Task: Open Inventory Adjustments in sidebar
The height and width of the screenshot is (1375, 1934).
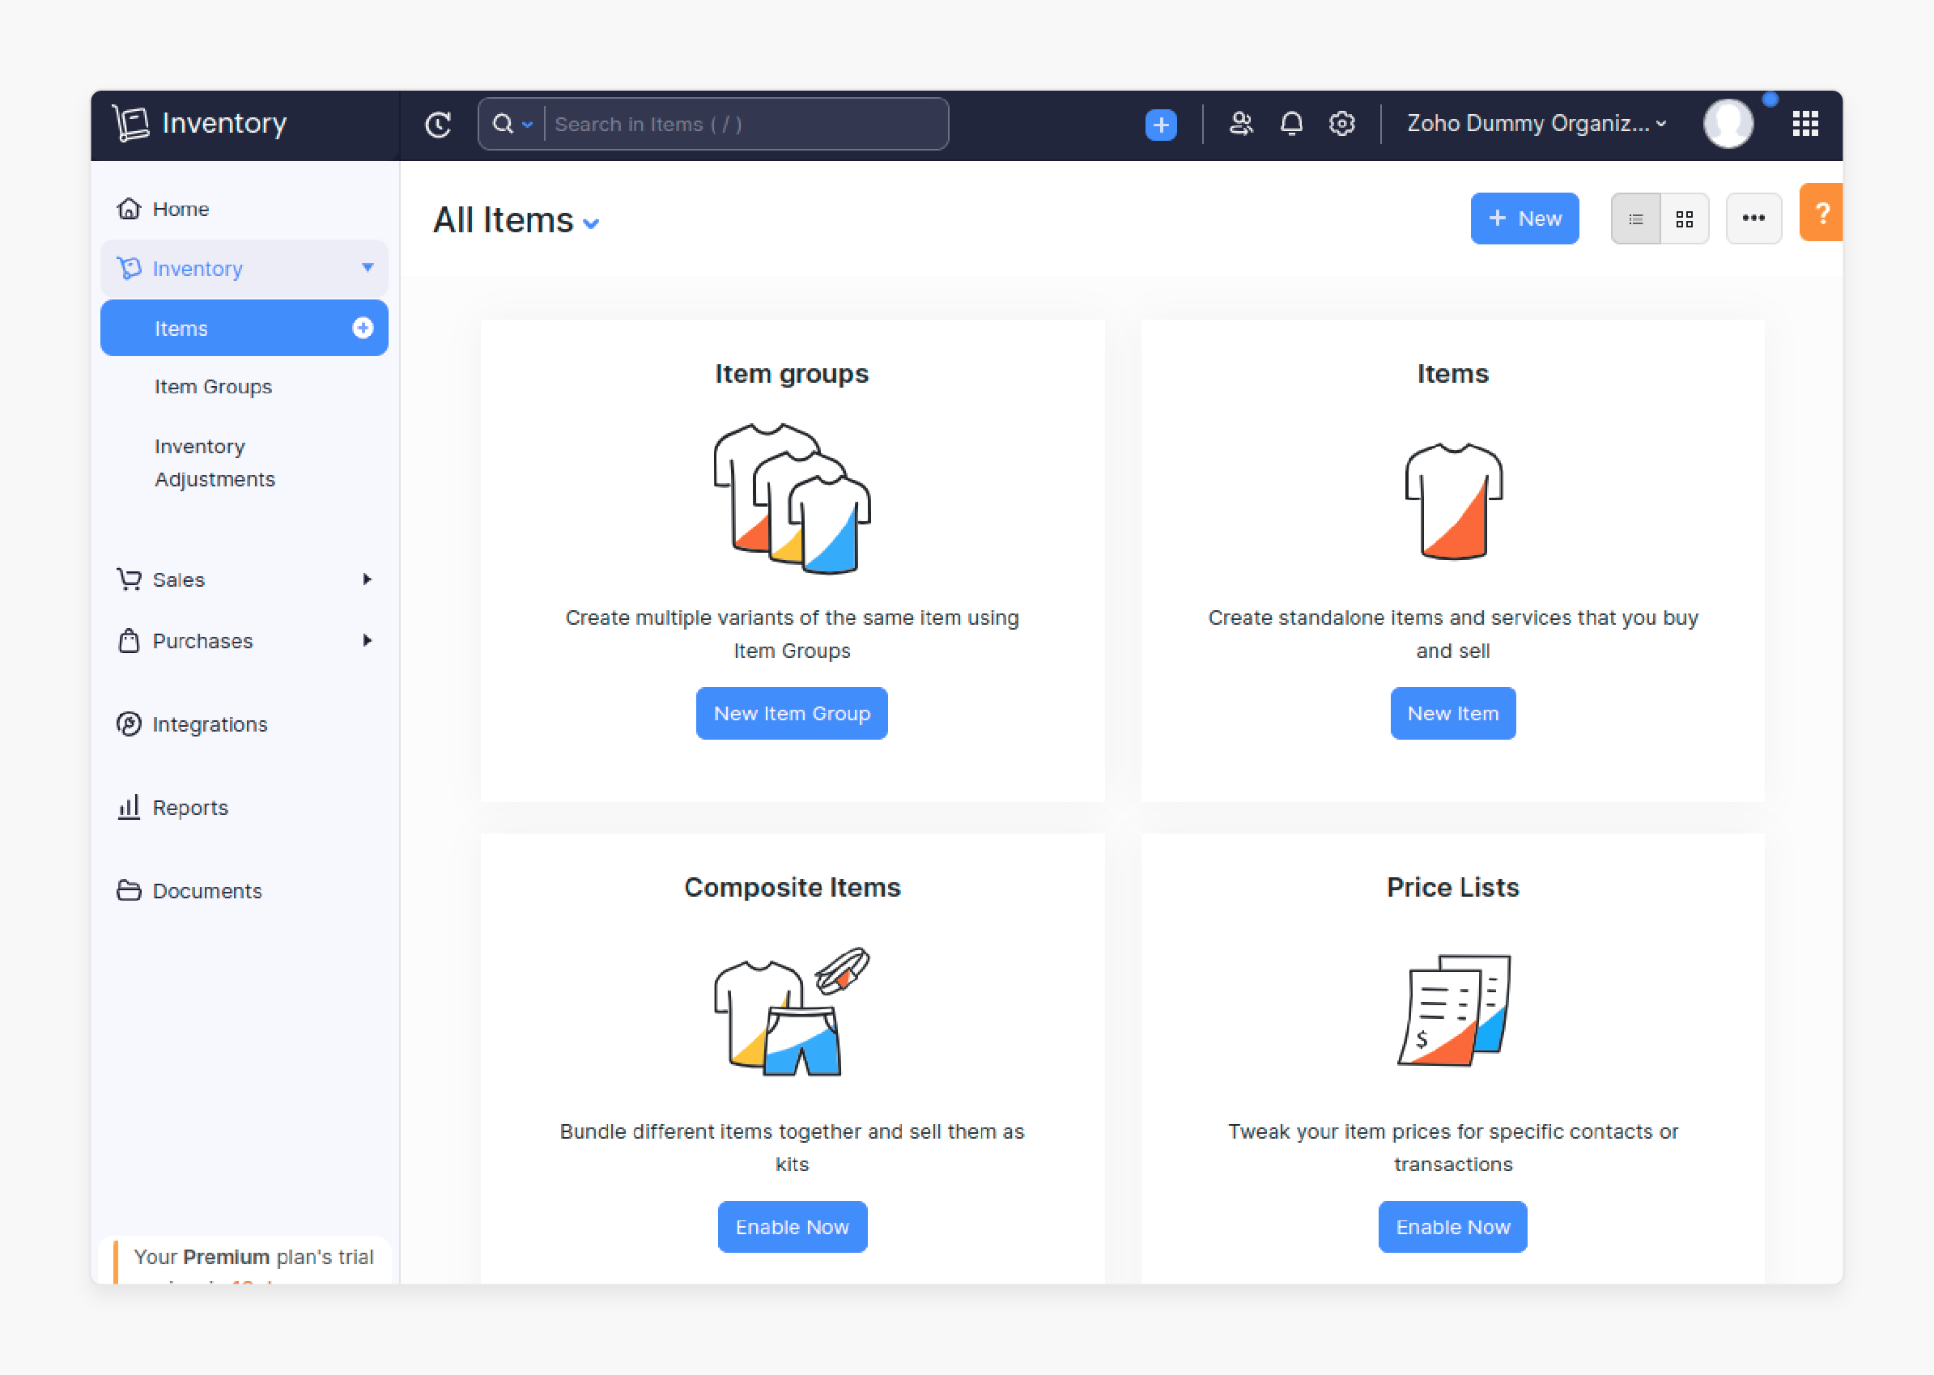Action: [x=215, y=462]
